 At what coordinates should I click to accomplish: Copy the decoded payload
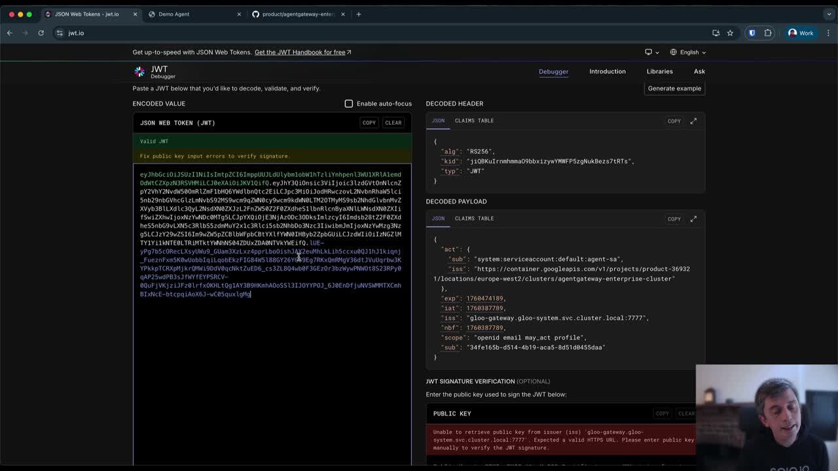click(674, 219)
